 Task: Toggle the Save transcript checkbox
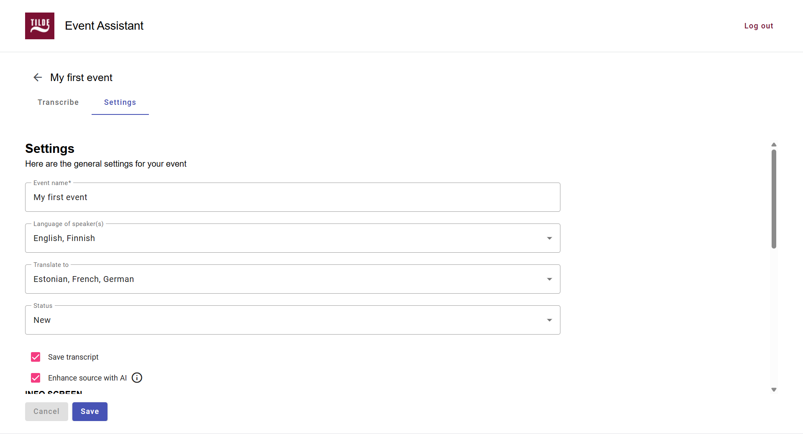pyautogui.click(x=36, y=357)
